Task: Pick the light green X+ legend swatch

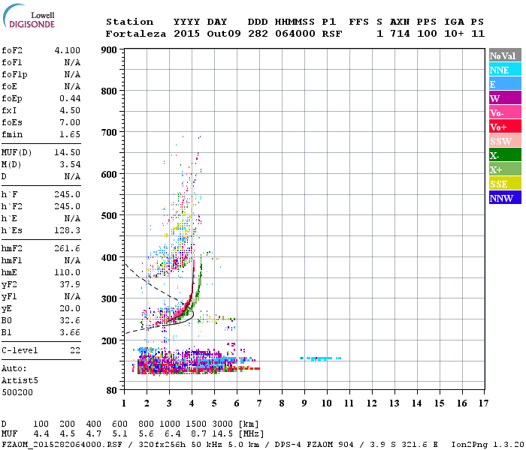Action: point(505,169)
